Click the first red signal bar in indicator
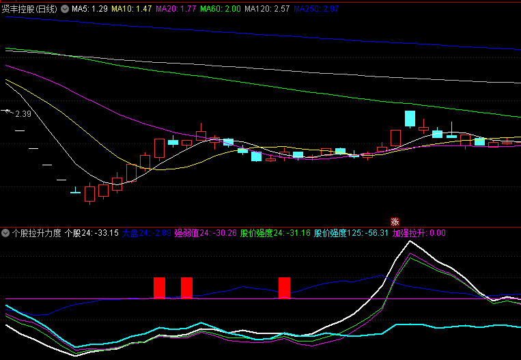Image resolution: width=521 pixels, height=360 pixels. (160, 288)
